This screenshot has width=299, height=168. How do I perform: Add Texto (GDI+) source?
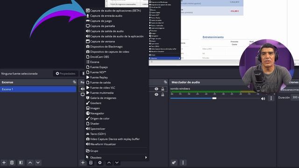point(116,134)
